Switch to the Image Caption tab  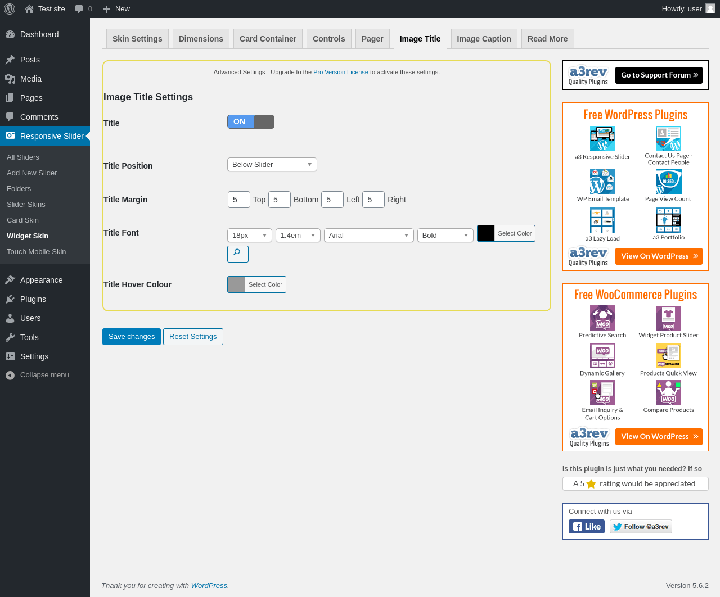pyautogui.click(x=484, y=39)
